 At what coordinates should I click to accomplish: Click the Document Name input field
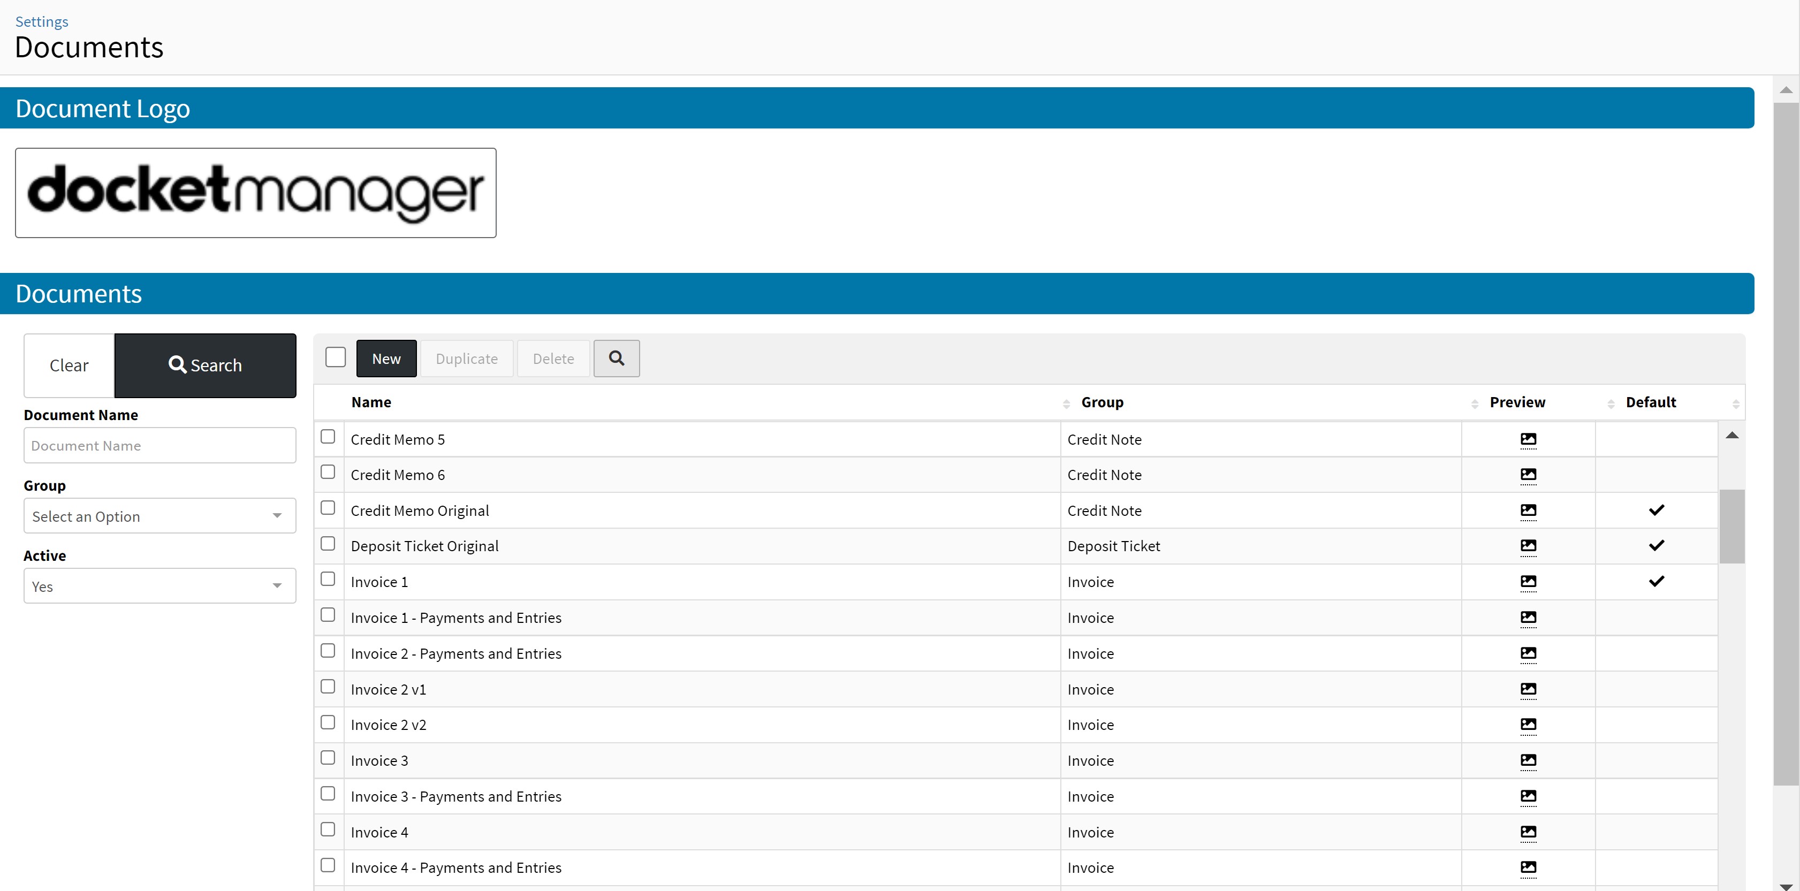[160, 445]
